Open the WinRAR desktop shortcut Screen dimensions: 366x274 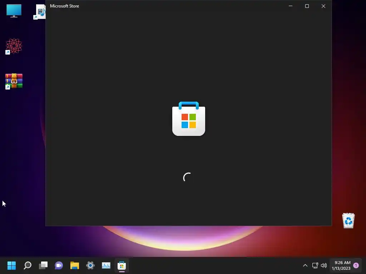(x=14, y=81)
